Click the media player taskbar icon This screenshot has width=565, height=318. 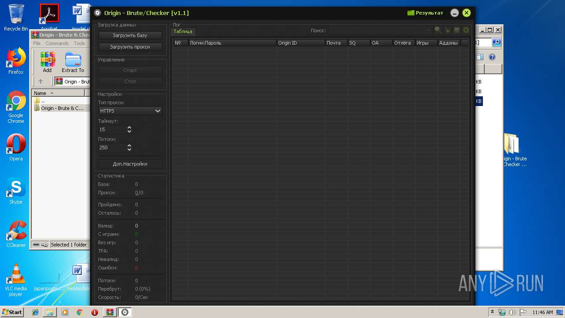point(65,312)
